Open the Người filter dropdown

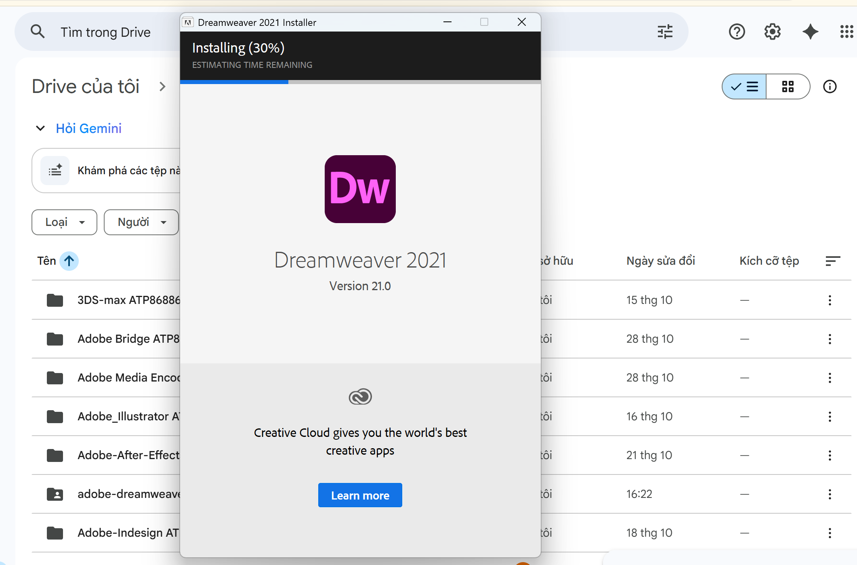[x=141, y=222]
